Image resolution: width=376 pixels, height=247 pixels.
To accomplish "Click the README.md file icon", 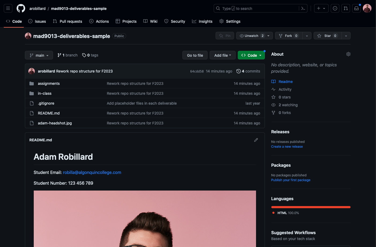I will click(32, 113).
